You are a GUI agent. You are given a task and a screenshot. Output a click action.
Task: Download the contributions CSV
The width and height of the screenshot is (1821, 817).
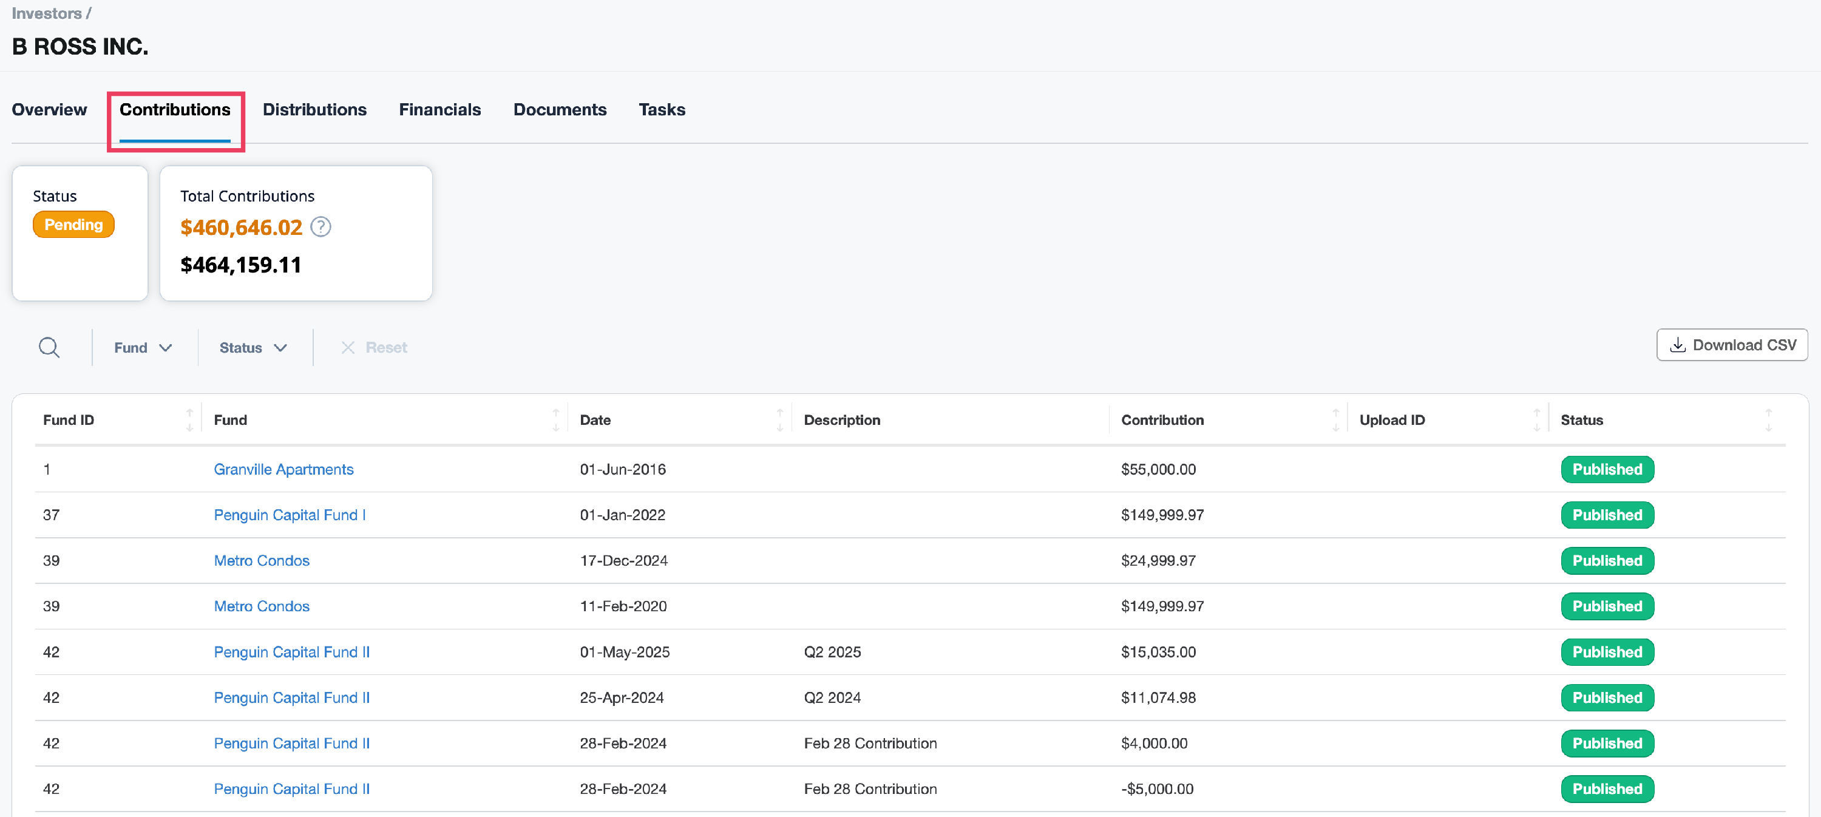[x=1731, y=345]
